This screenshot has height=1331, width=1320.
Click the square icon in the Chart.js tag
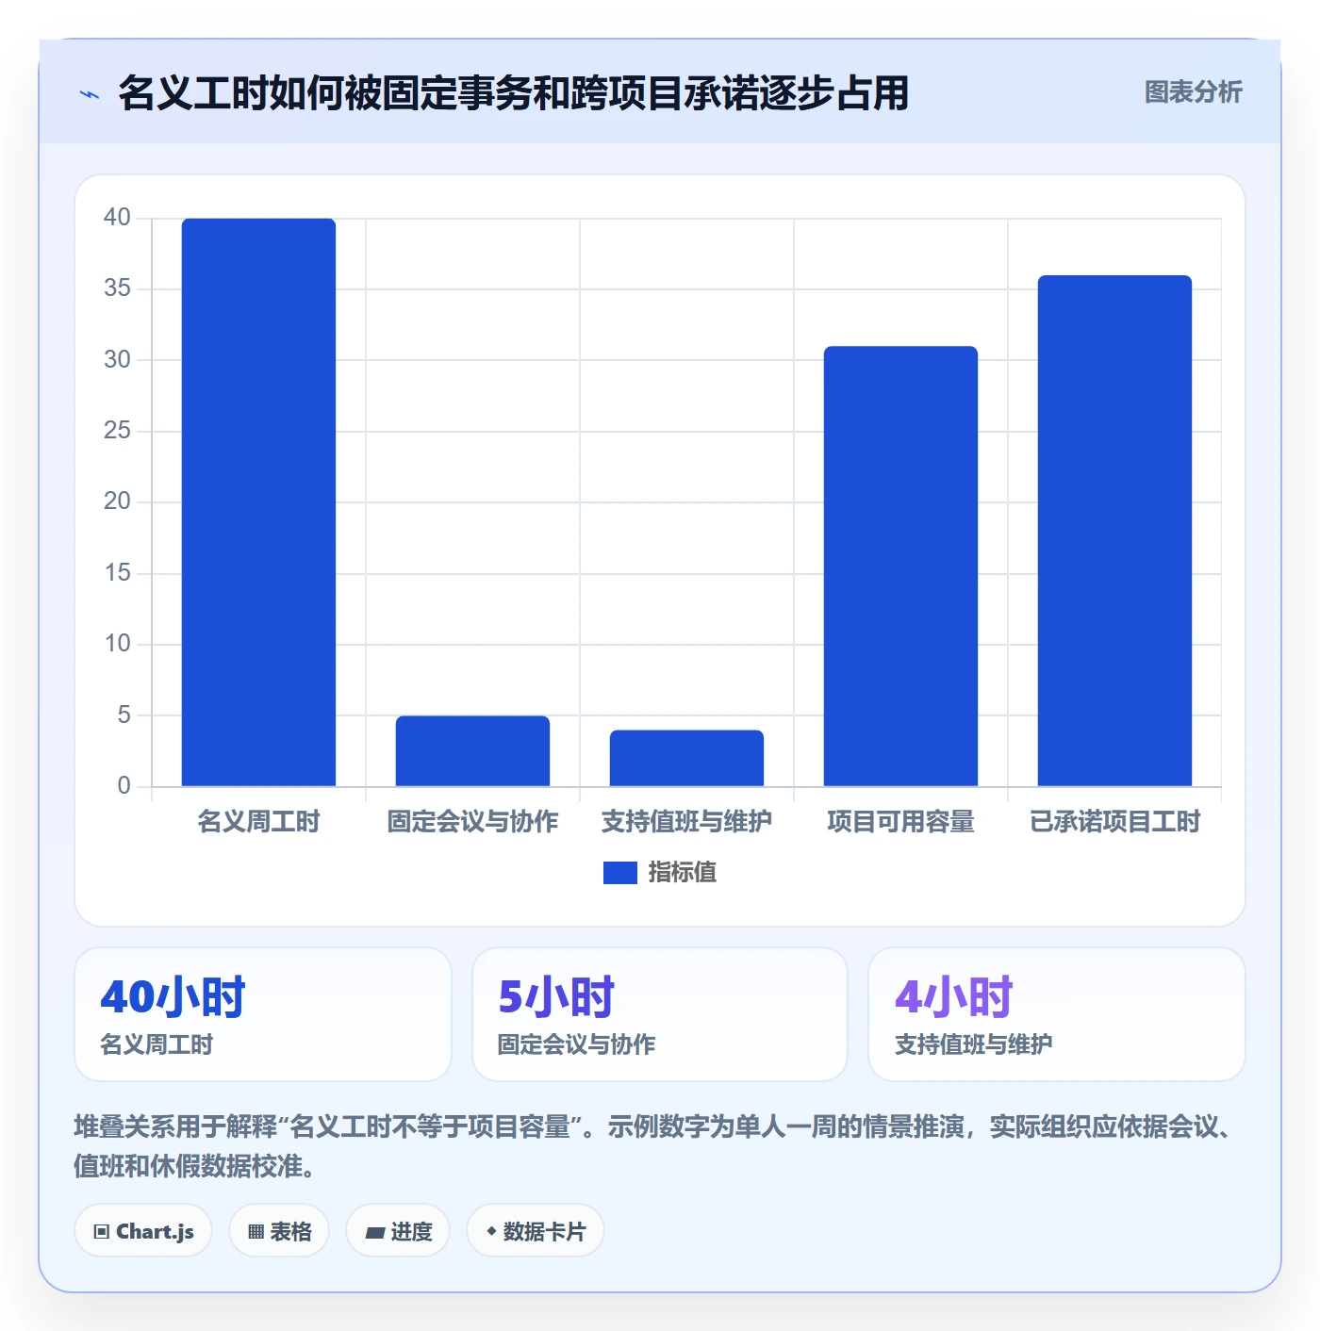102,1232
